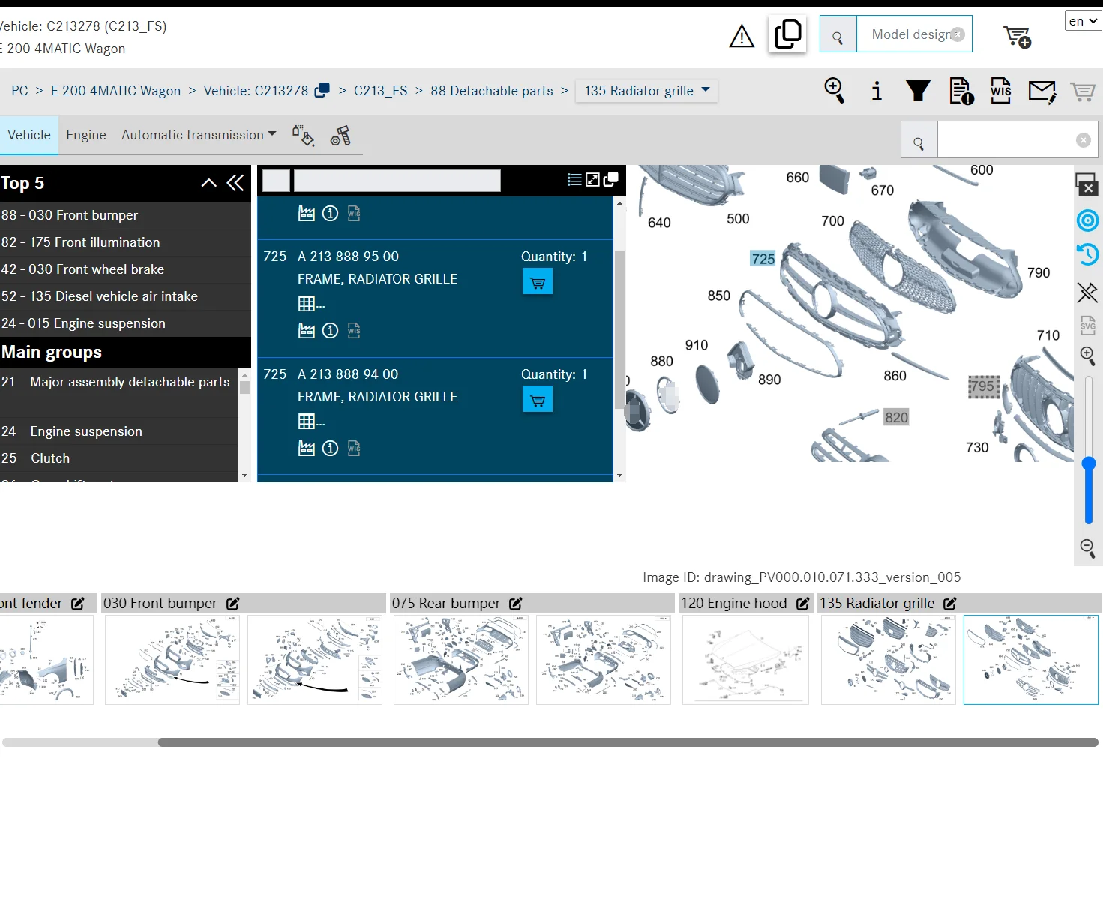
Task: Open the 120 Engine hood thumbnail
Action: [x=745, y=660]
